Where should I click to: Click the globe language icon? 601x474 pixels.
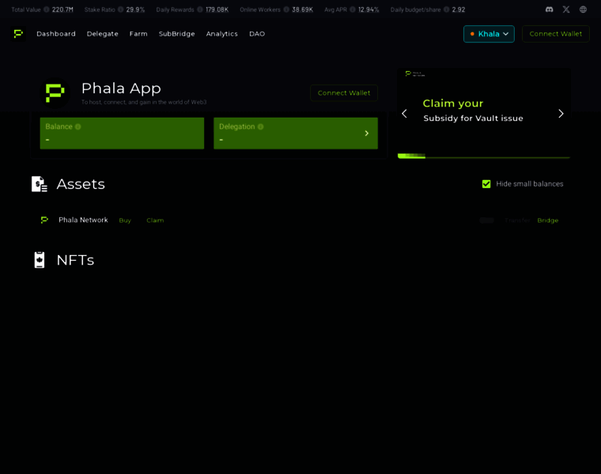tap(583, 9)
